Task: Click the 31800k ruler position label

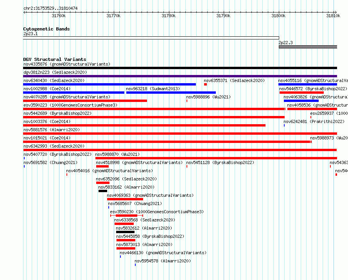Action: point(278,16)
